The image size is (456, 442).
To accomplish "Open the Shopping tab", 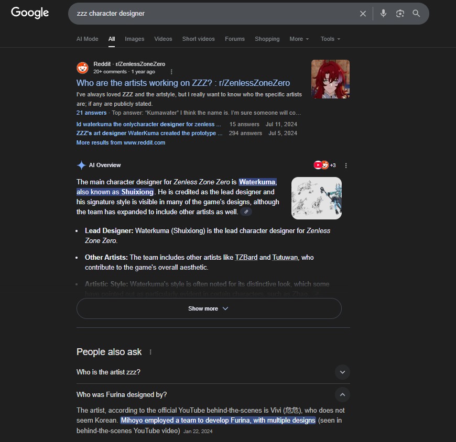I will 267,39.
